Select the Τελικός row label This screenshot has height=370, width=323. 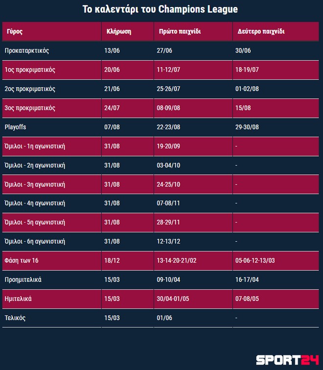pos(15,318)
